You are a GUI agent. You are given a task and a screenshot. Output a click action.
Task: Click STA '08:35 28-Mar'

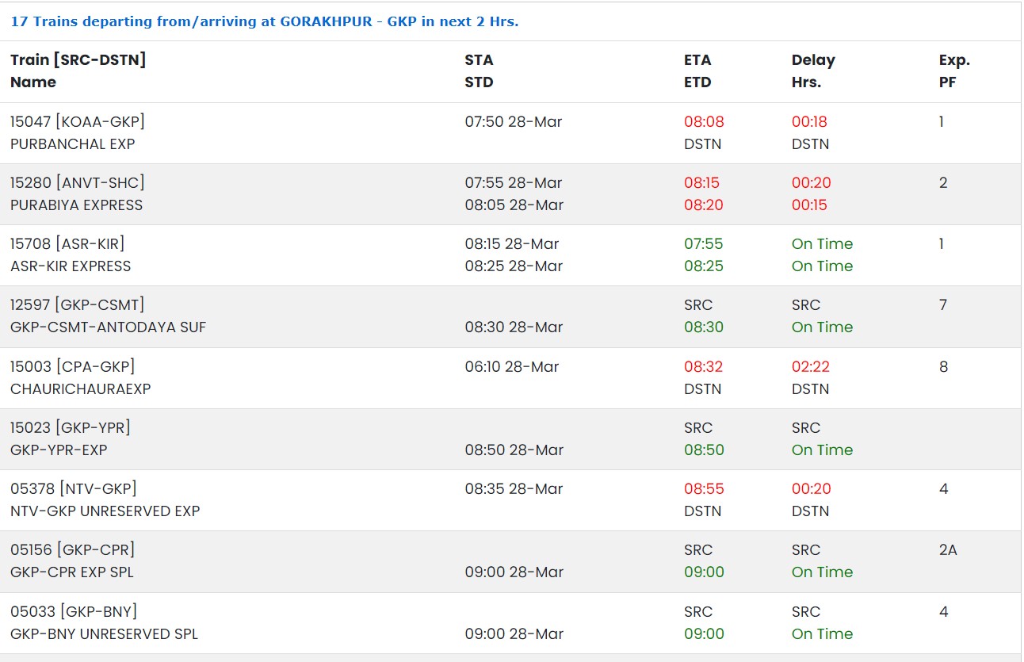click(514, 489)
